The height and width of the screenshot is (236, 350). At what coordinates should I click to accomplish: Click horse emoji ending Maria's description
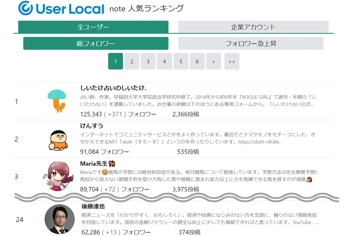pos(309,179)
